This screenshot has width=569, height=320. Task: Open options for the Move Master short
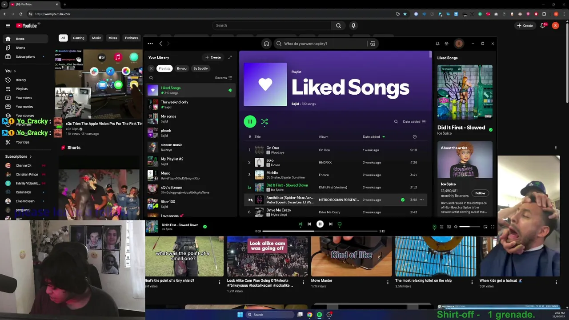(388, 282)
